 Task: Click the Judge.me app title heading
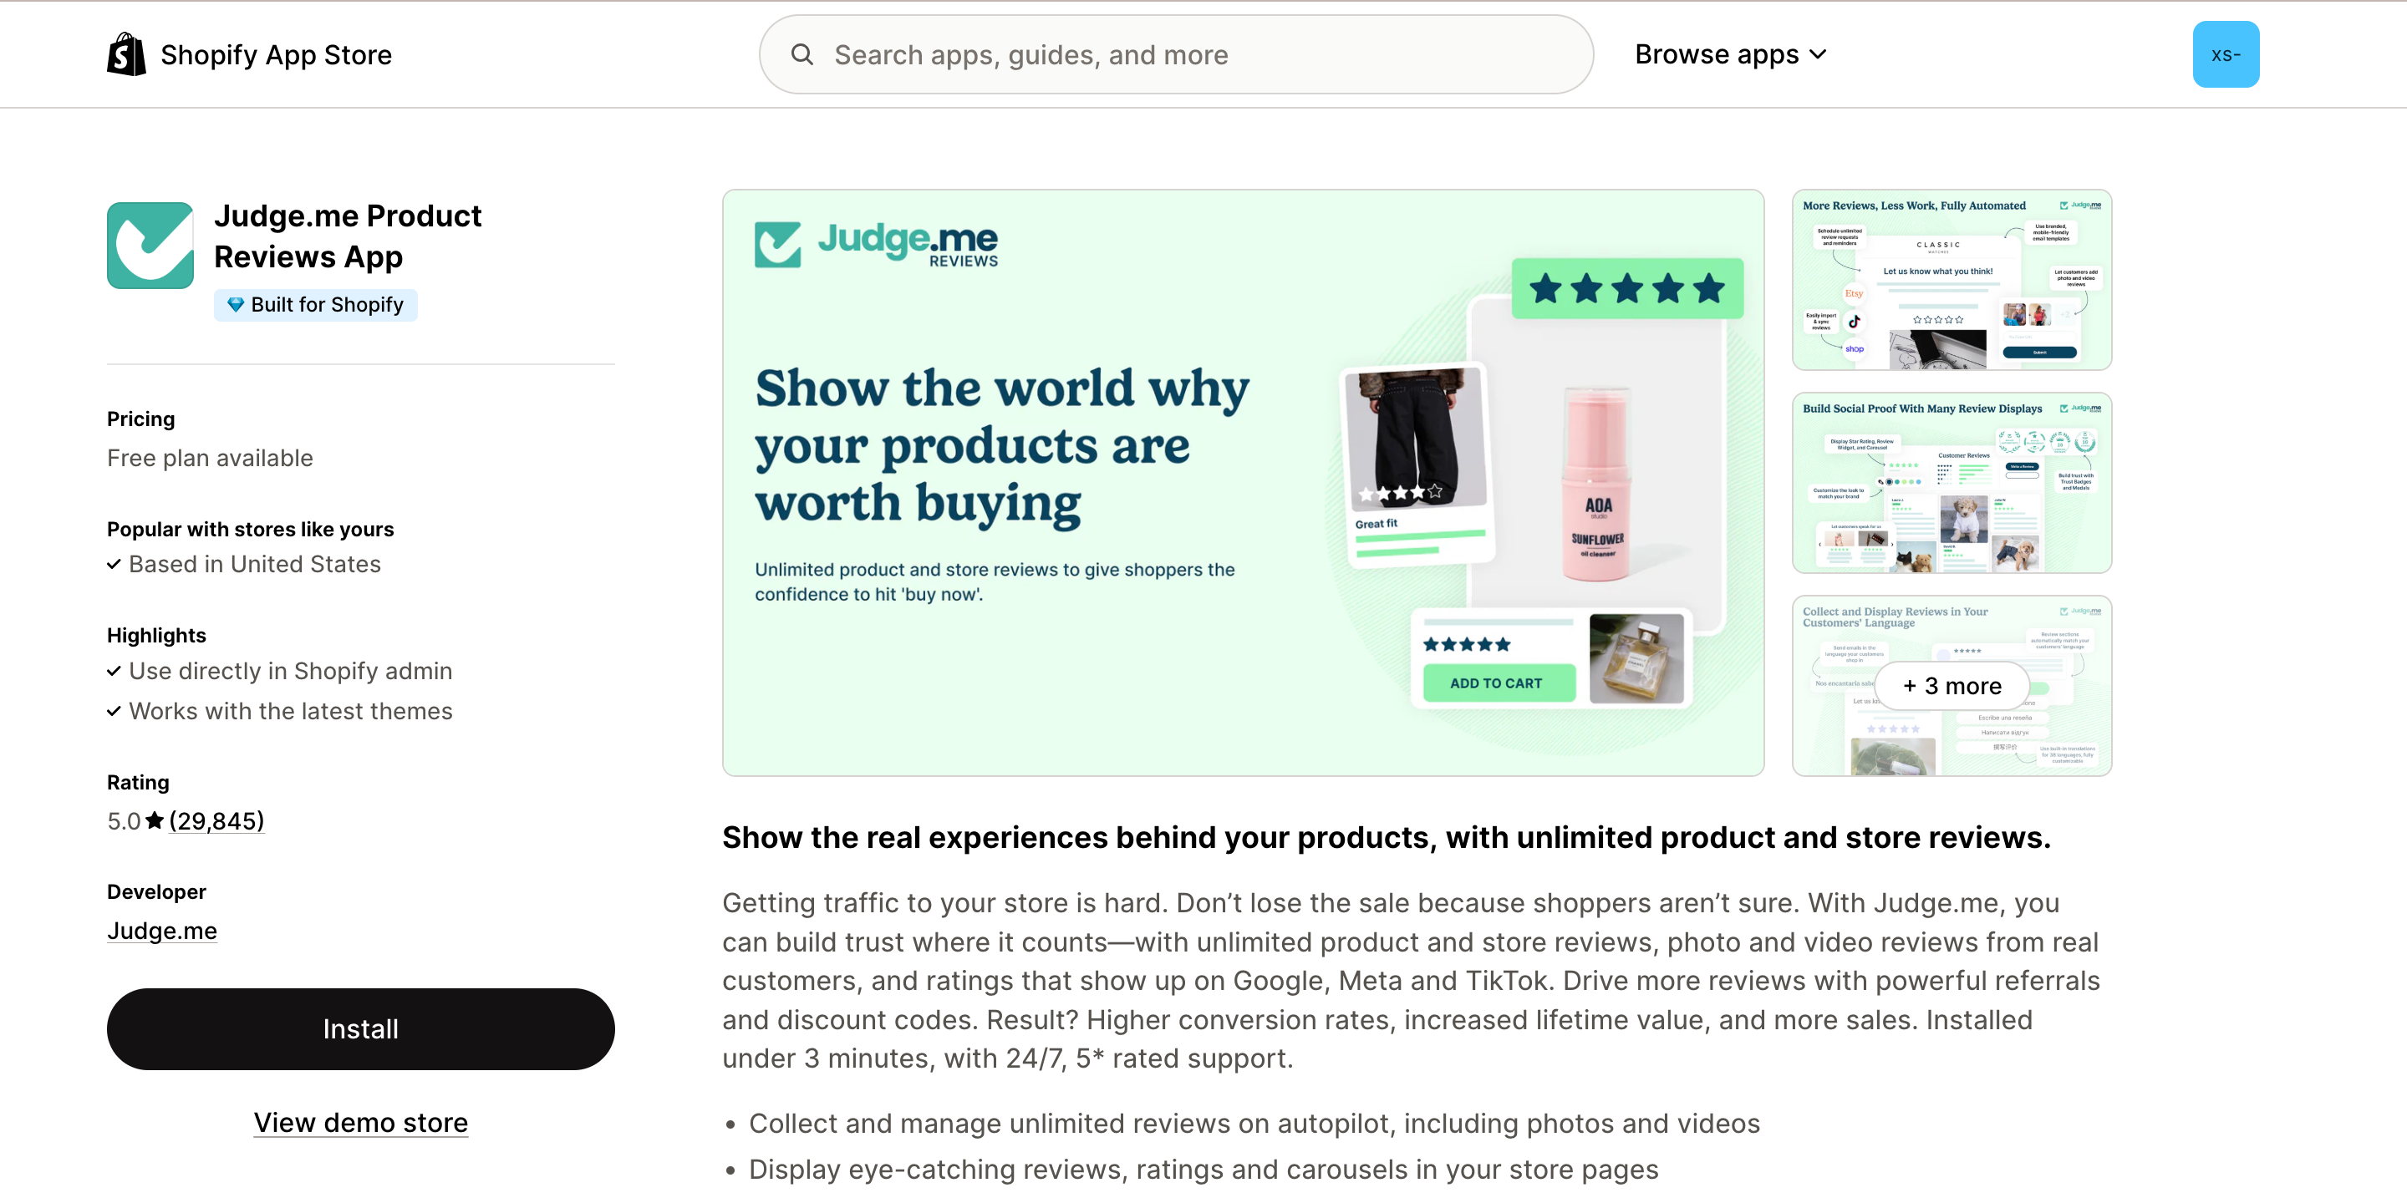tap(348, 236)
